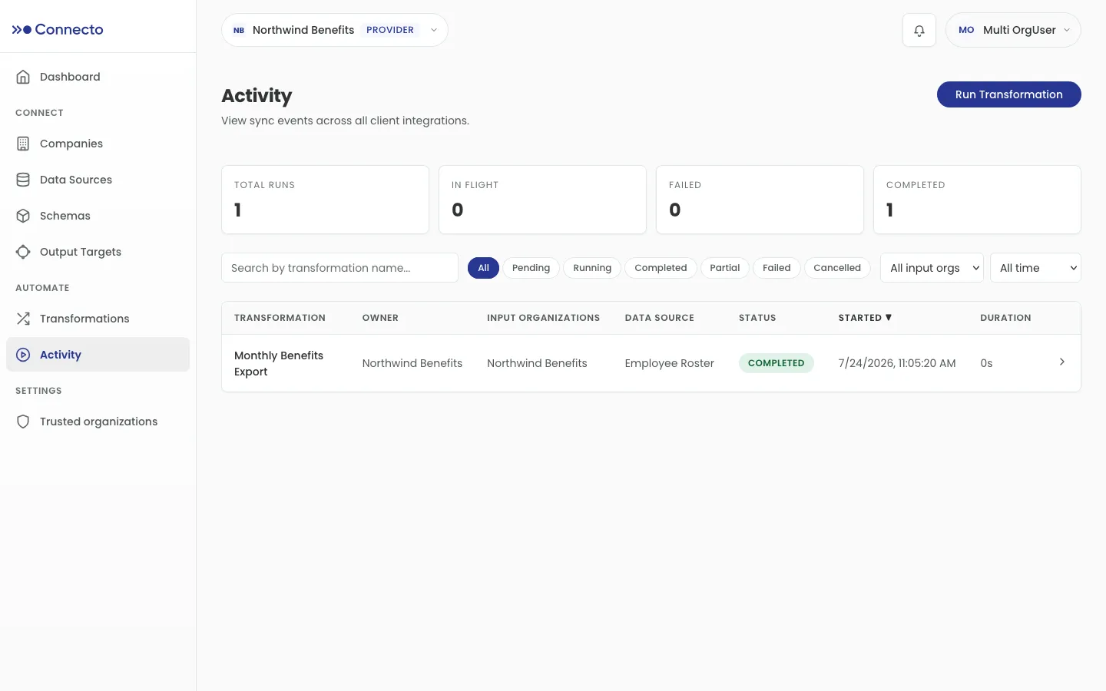Click the Failed stat card

coord(760,200)
